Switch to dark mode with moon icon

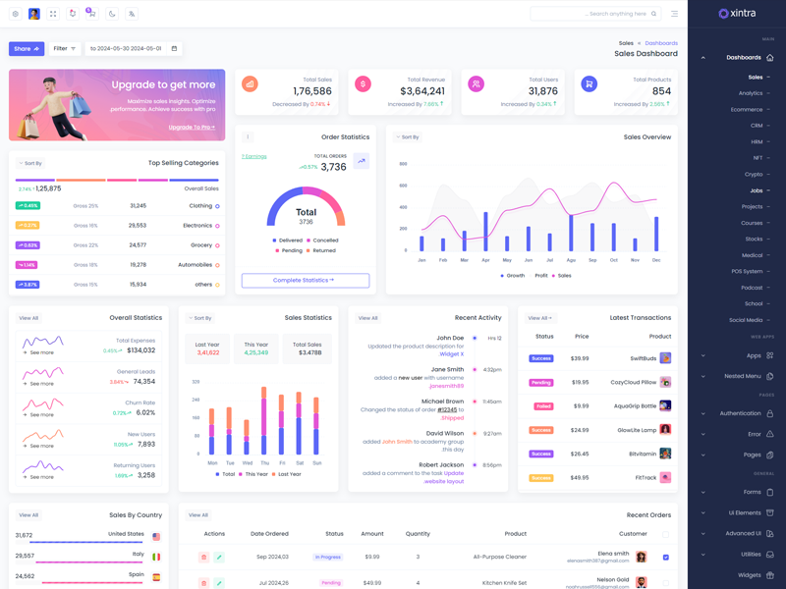(112, 14)
